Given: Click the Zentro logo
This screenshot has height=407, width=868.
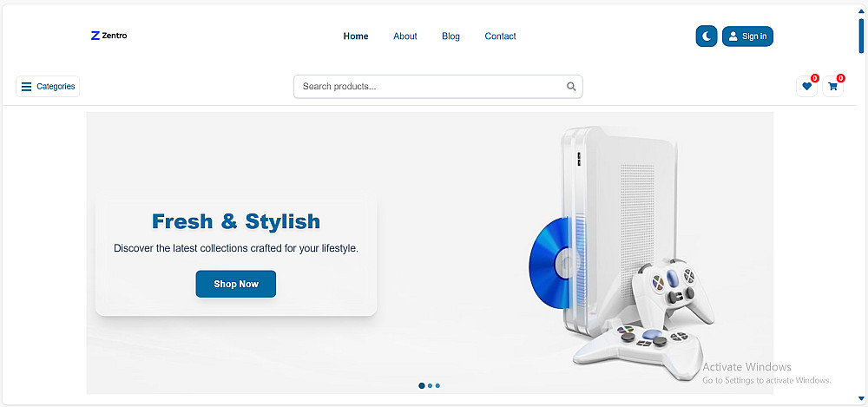Looking at the screenshot, I should pyautogui.click(x=109, y=36).
